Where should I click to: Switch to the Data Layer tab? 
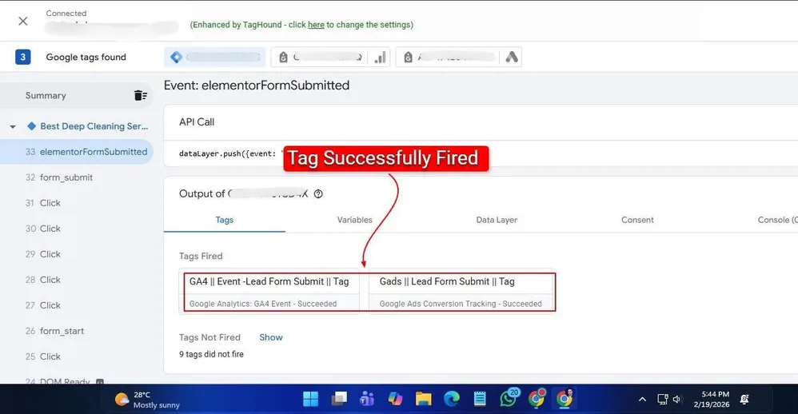coord(497,220)
